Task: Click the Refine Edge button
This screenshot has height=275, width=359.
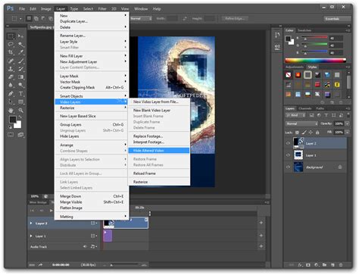Action: point(235,18)
